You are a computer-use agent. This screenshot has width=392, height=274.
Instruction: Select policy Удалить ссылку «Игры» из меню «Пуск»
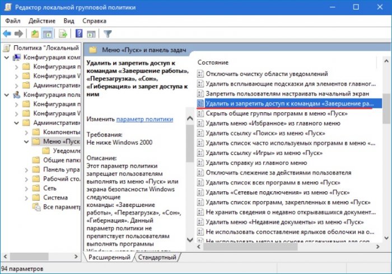[x=260, y=153]
